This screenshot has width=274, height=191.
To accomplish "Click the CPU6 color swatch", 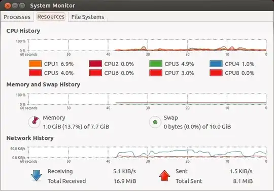I will point(95,73).
